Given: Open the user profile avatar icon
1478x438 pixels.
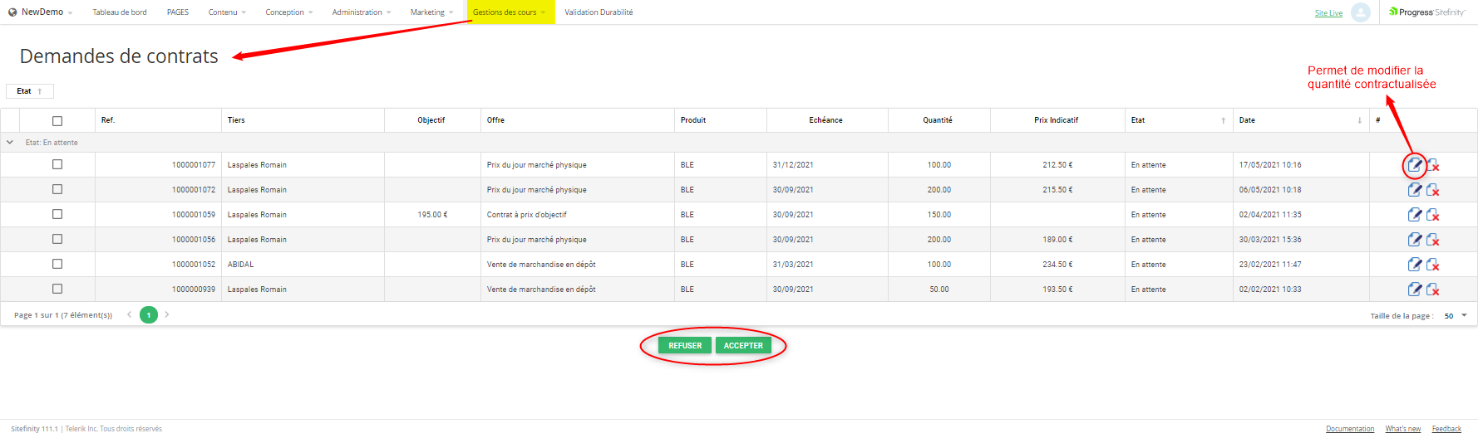Looking at the screenshot, I should pos(1360,12).
